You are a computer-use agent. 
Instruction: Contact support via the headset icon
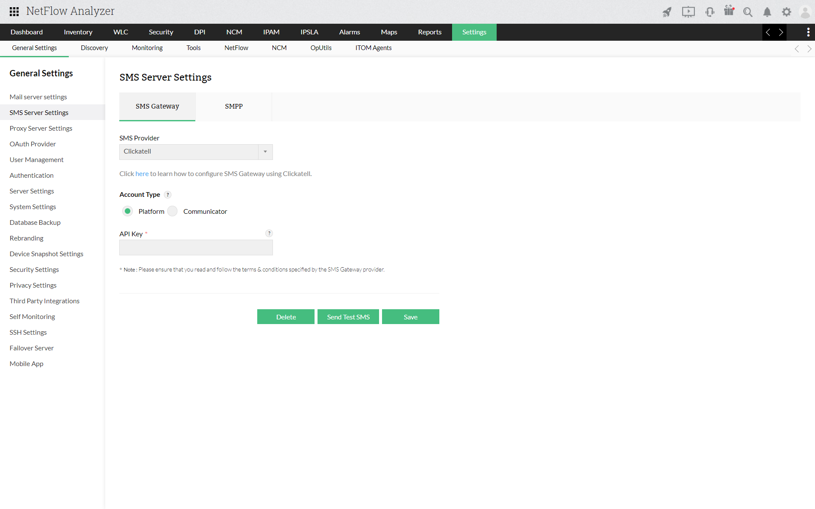710,12
